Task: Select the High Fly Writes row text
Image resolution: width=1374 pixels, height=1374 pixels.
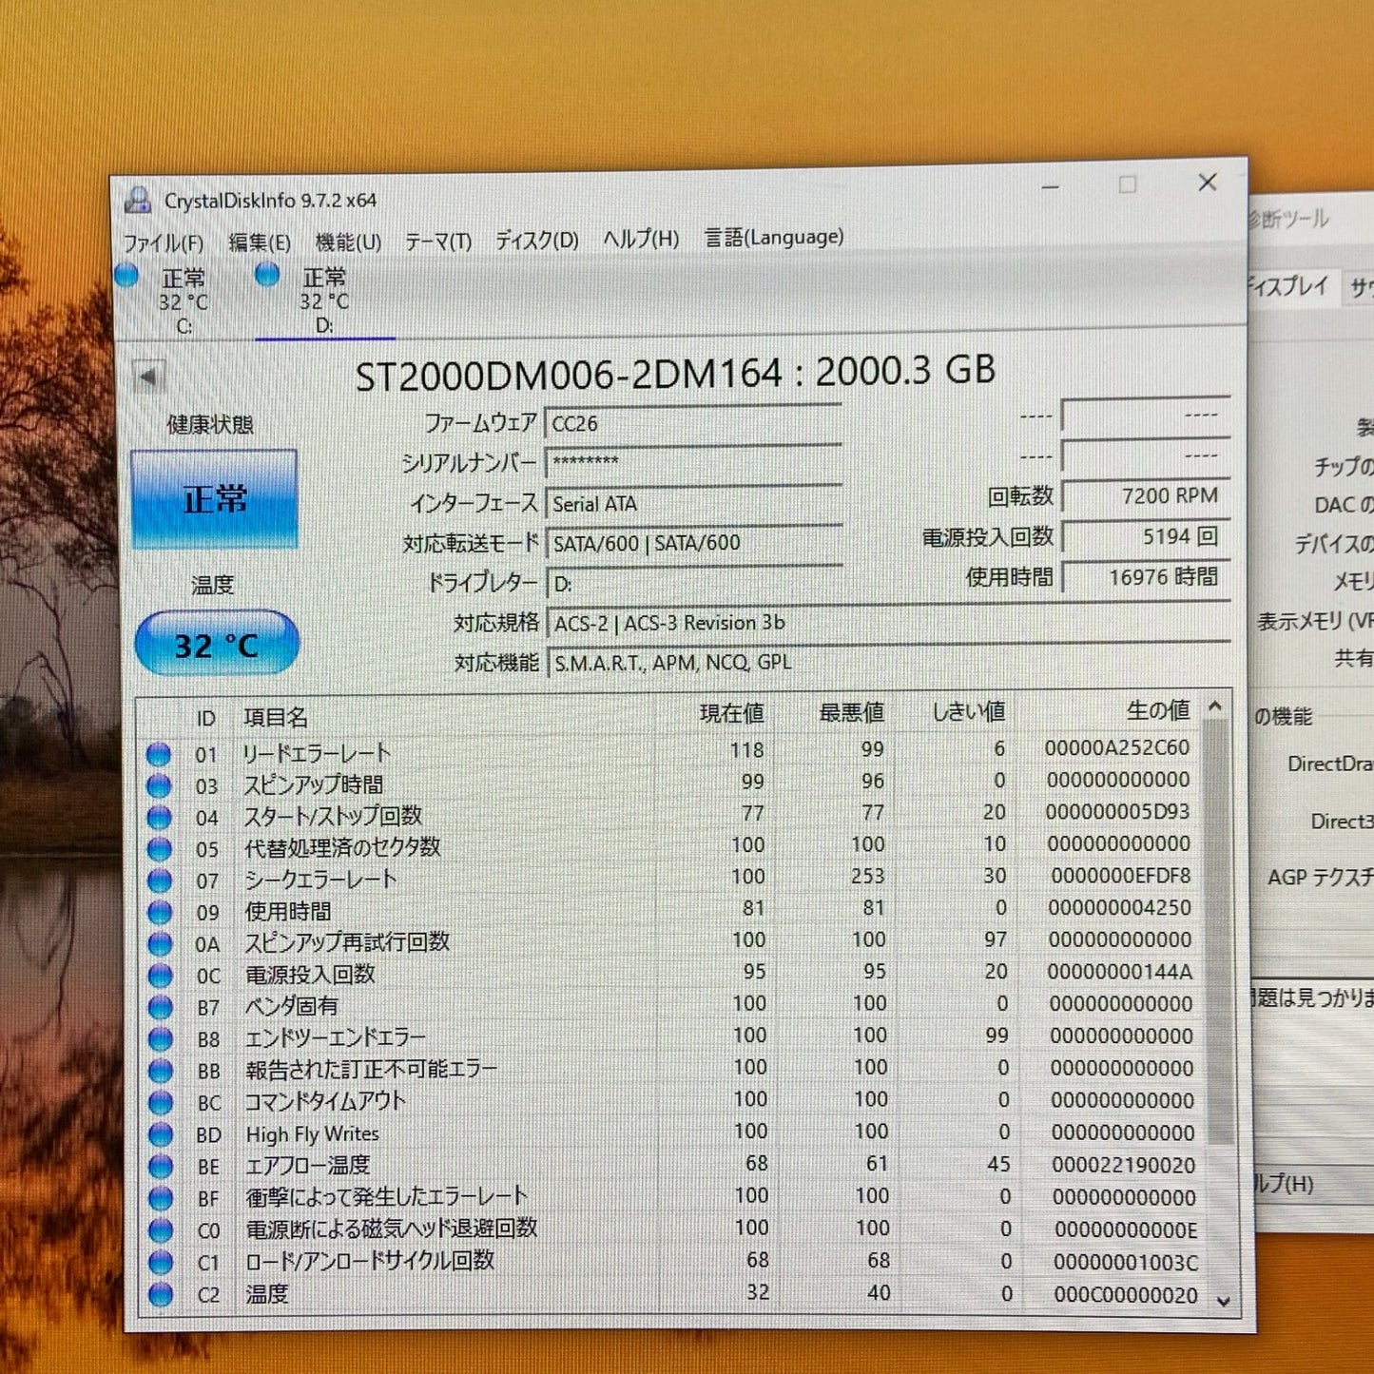Action: point(312,1134)
